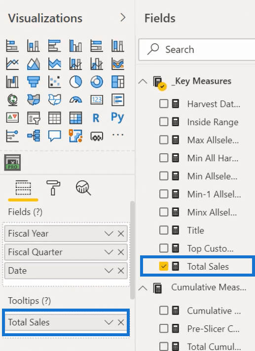Select the gauge visual icon

[75, 100]
